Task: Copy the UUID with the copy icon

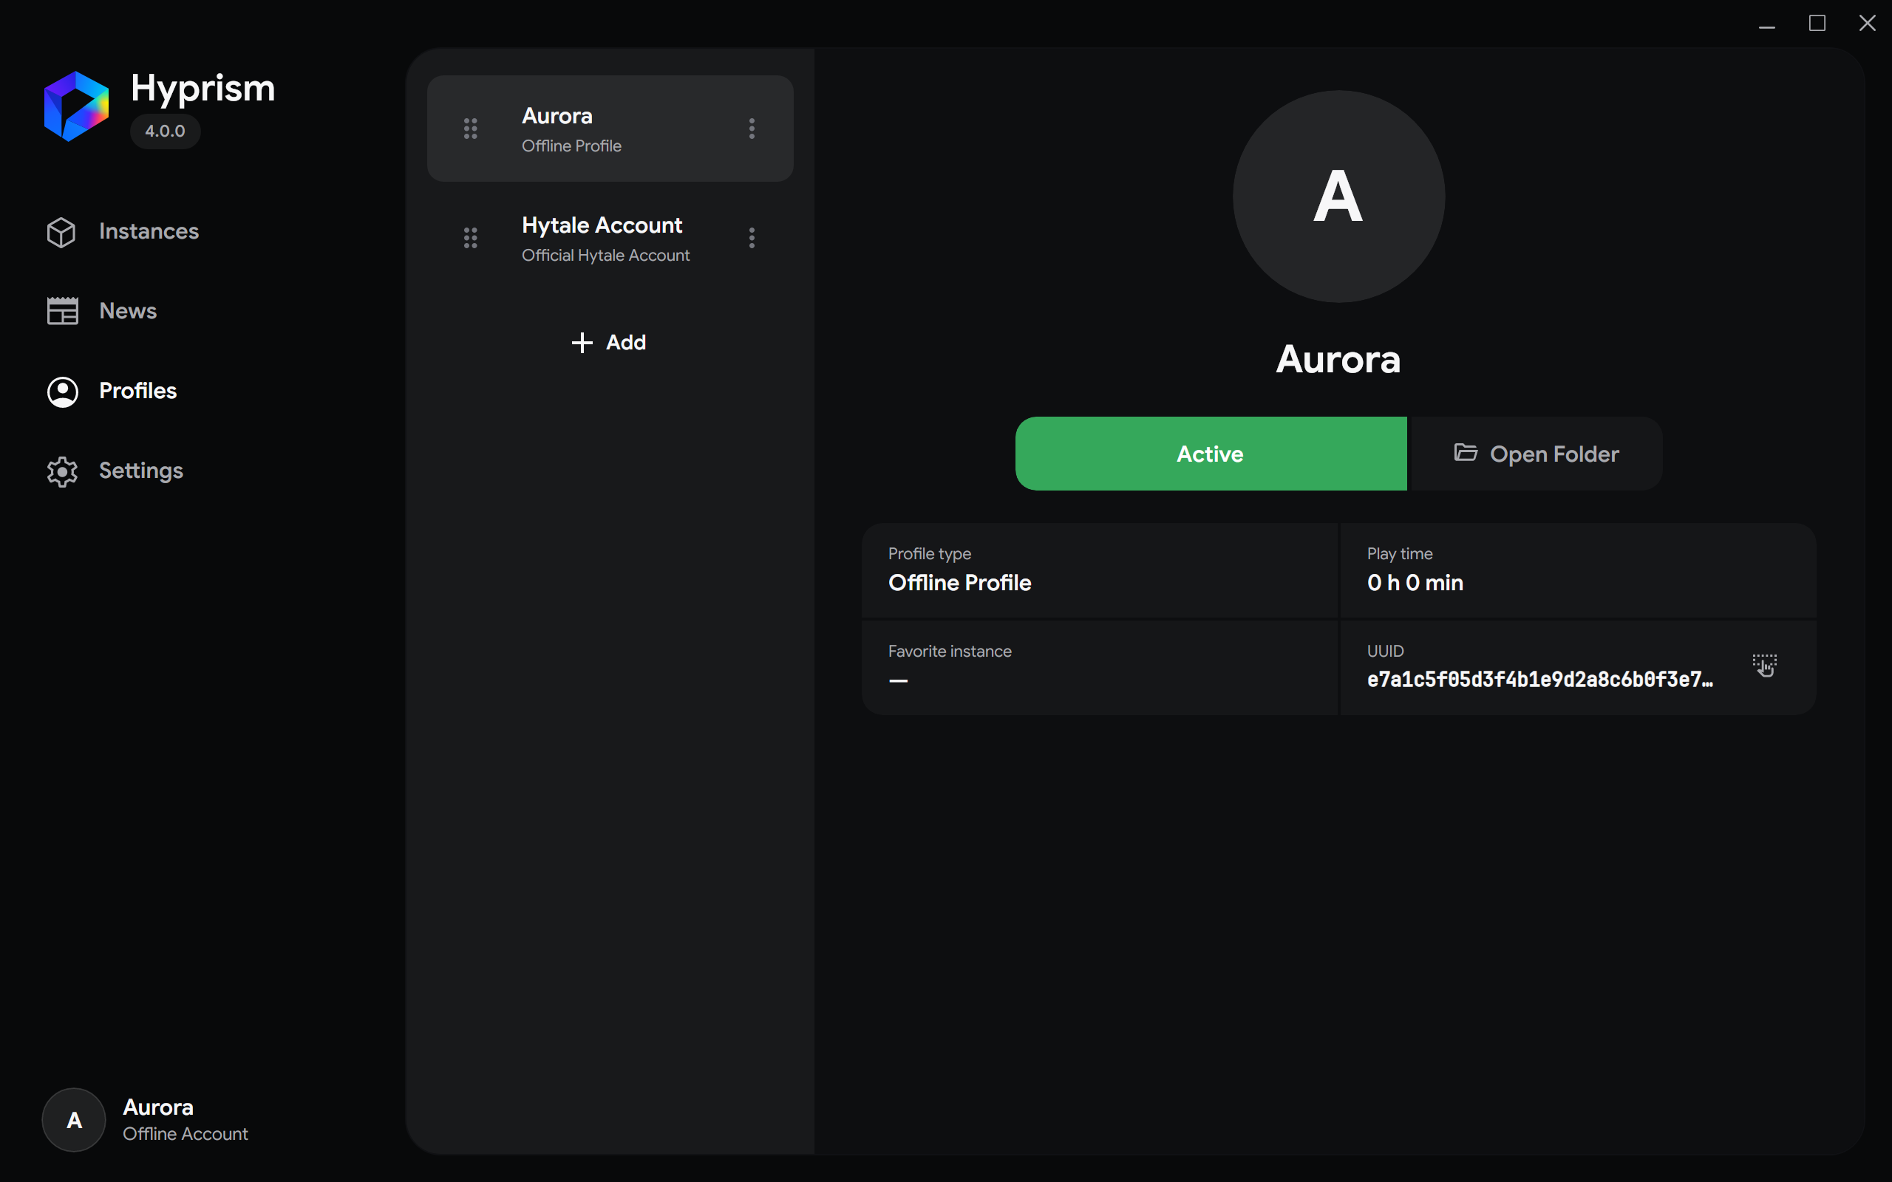Action: pyautogui.click(x=1765, y=666)
